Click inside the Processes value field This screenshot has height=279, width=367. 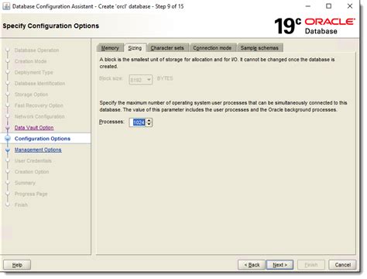pos(138,122)
